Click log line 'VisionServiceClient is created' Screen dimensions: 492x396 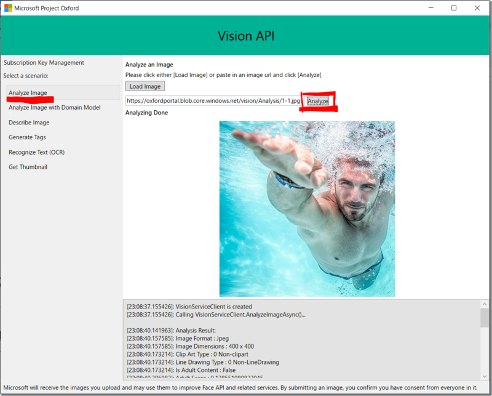click(189, 307)
